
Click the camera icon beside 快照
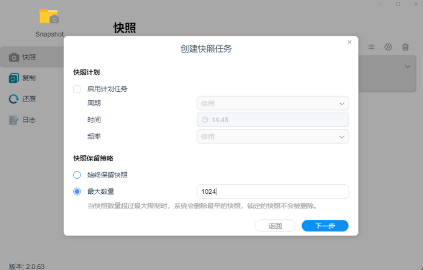point(14,57)
